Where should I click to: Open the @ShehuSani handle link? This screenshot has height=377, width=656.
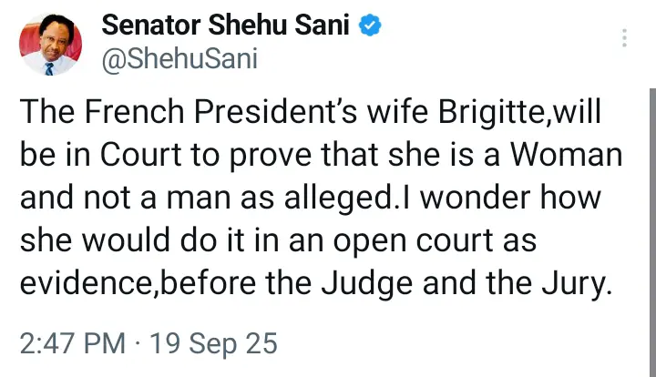point(179,58)
